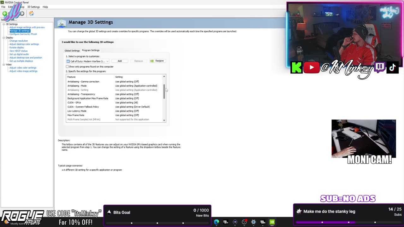
Task: Click the Remove button
Action: click(138, 61)
